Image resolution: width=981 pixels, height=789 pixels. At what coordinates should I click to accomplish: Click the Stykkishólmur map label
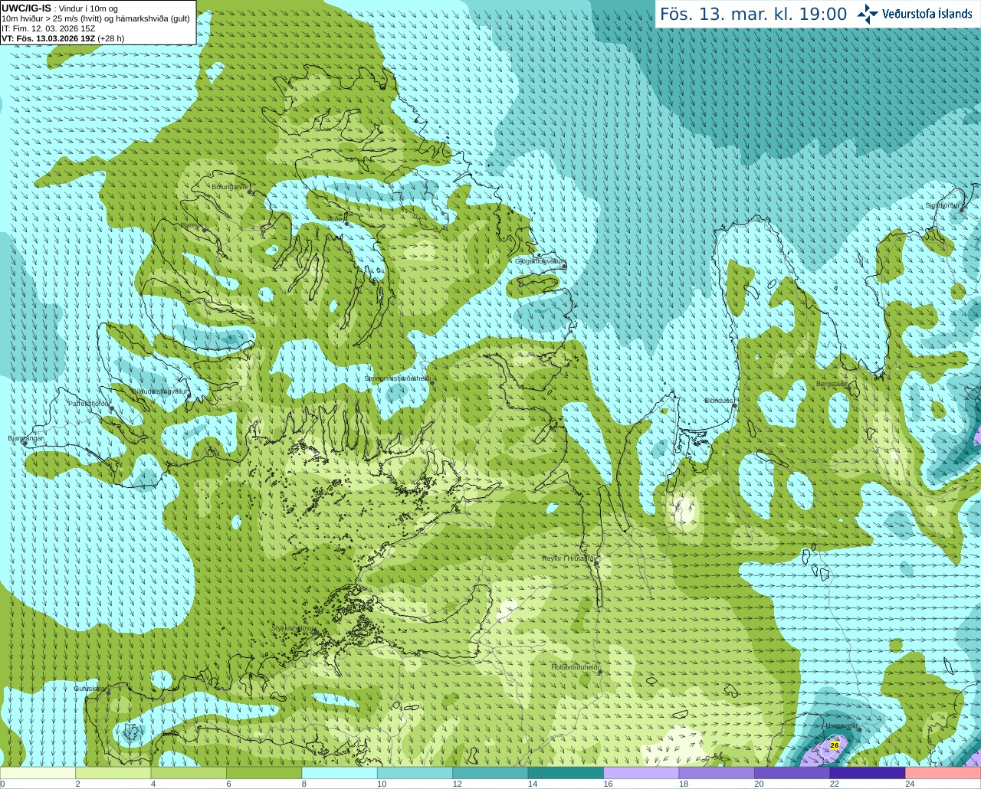click(x=294, y=628)
